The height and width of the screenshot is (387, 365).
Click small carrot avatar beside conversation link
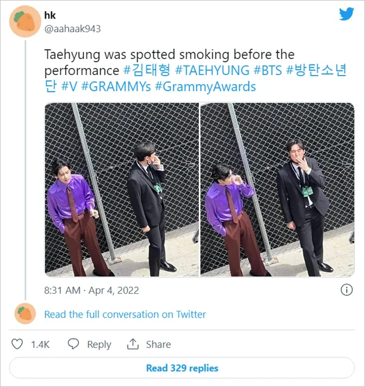[25, 314]
